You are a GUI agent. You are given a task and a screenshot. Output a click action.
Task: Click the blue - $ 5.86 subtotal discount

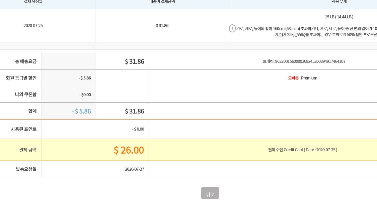(x=81, y=111)
